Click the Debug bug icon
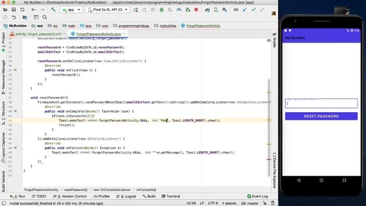Viewport: 366px width, 206px height. coord(161,10)
